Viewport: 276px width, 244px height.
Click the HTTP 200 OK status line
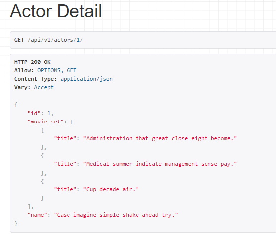(32, 62)
